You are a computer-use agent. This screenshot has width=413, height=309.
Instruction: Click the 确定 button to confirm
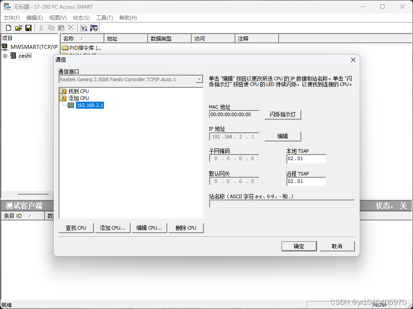coord(299,246)
